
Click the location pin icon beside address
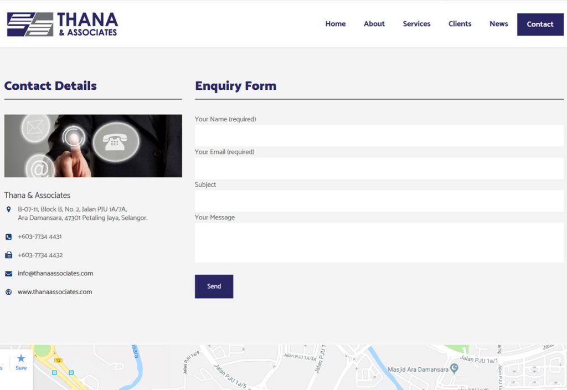8,209
